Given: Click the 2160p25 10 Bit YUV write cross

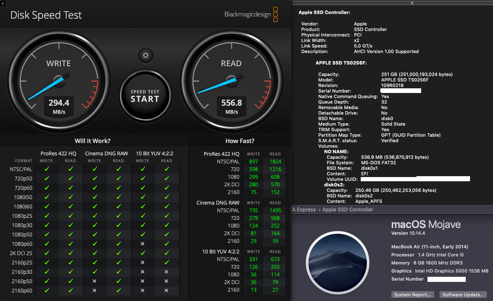Looking at the screenshot, I should click(x=142, y=262).
